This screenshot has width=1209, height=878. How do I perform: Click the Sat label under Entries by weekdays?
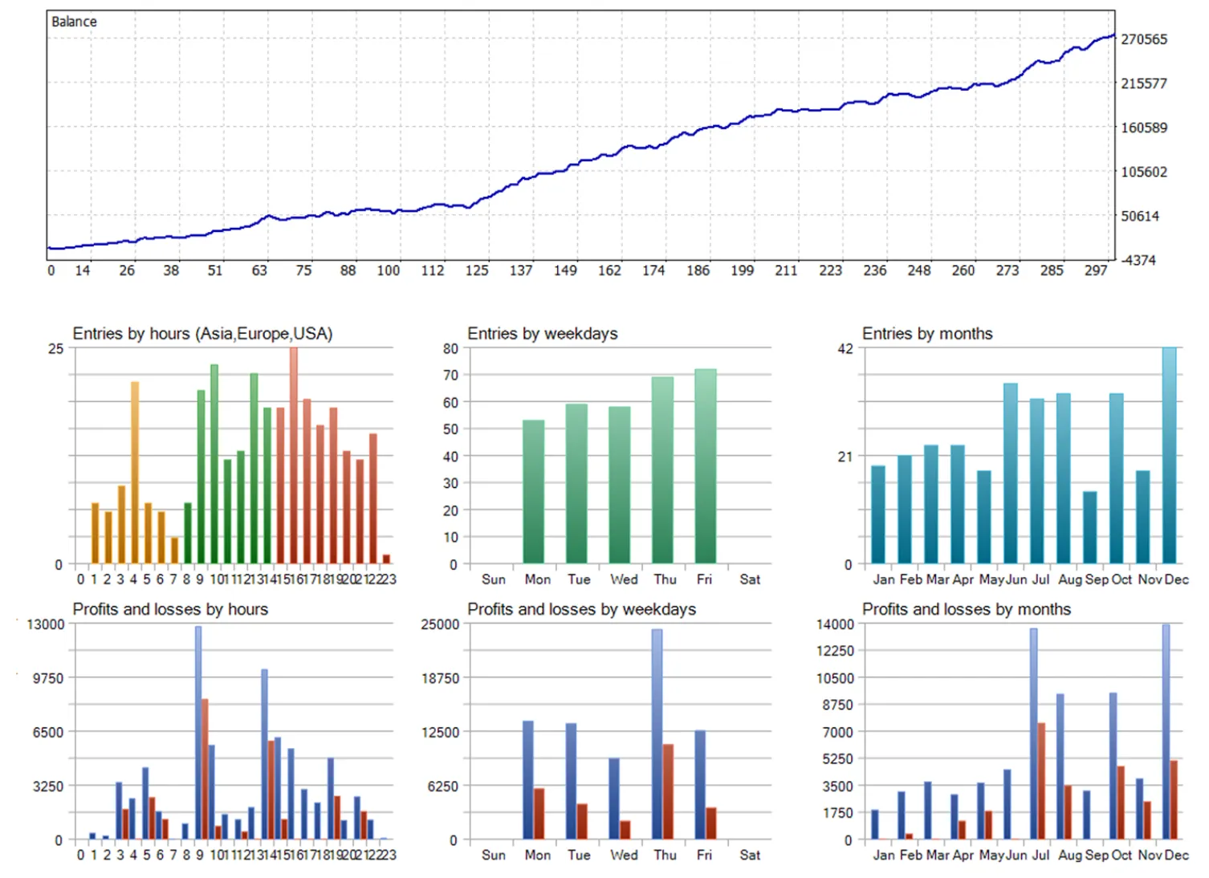(749, 579)
